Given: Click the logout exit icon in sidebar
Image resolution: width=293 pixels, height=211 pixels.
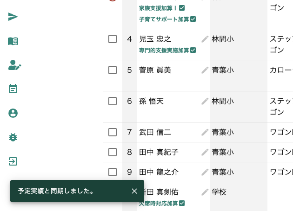Looking at the screenshot, I should click(13, 161).
